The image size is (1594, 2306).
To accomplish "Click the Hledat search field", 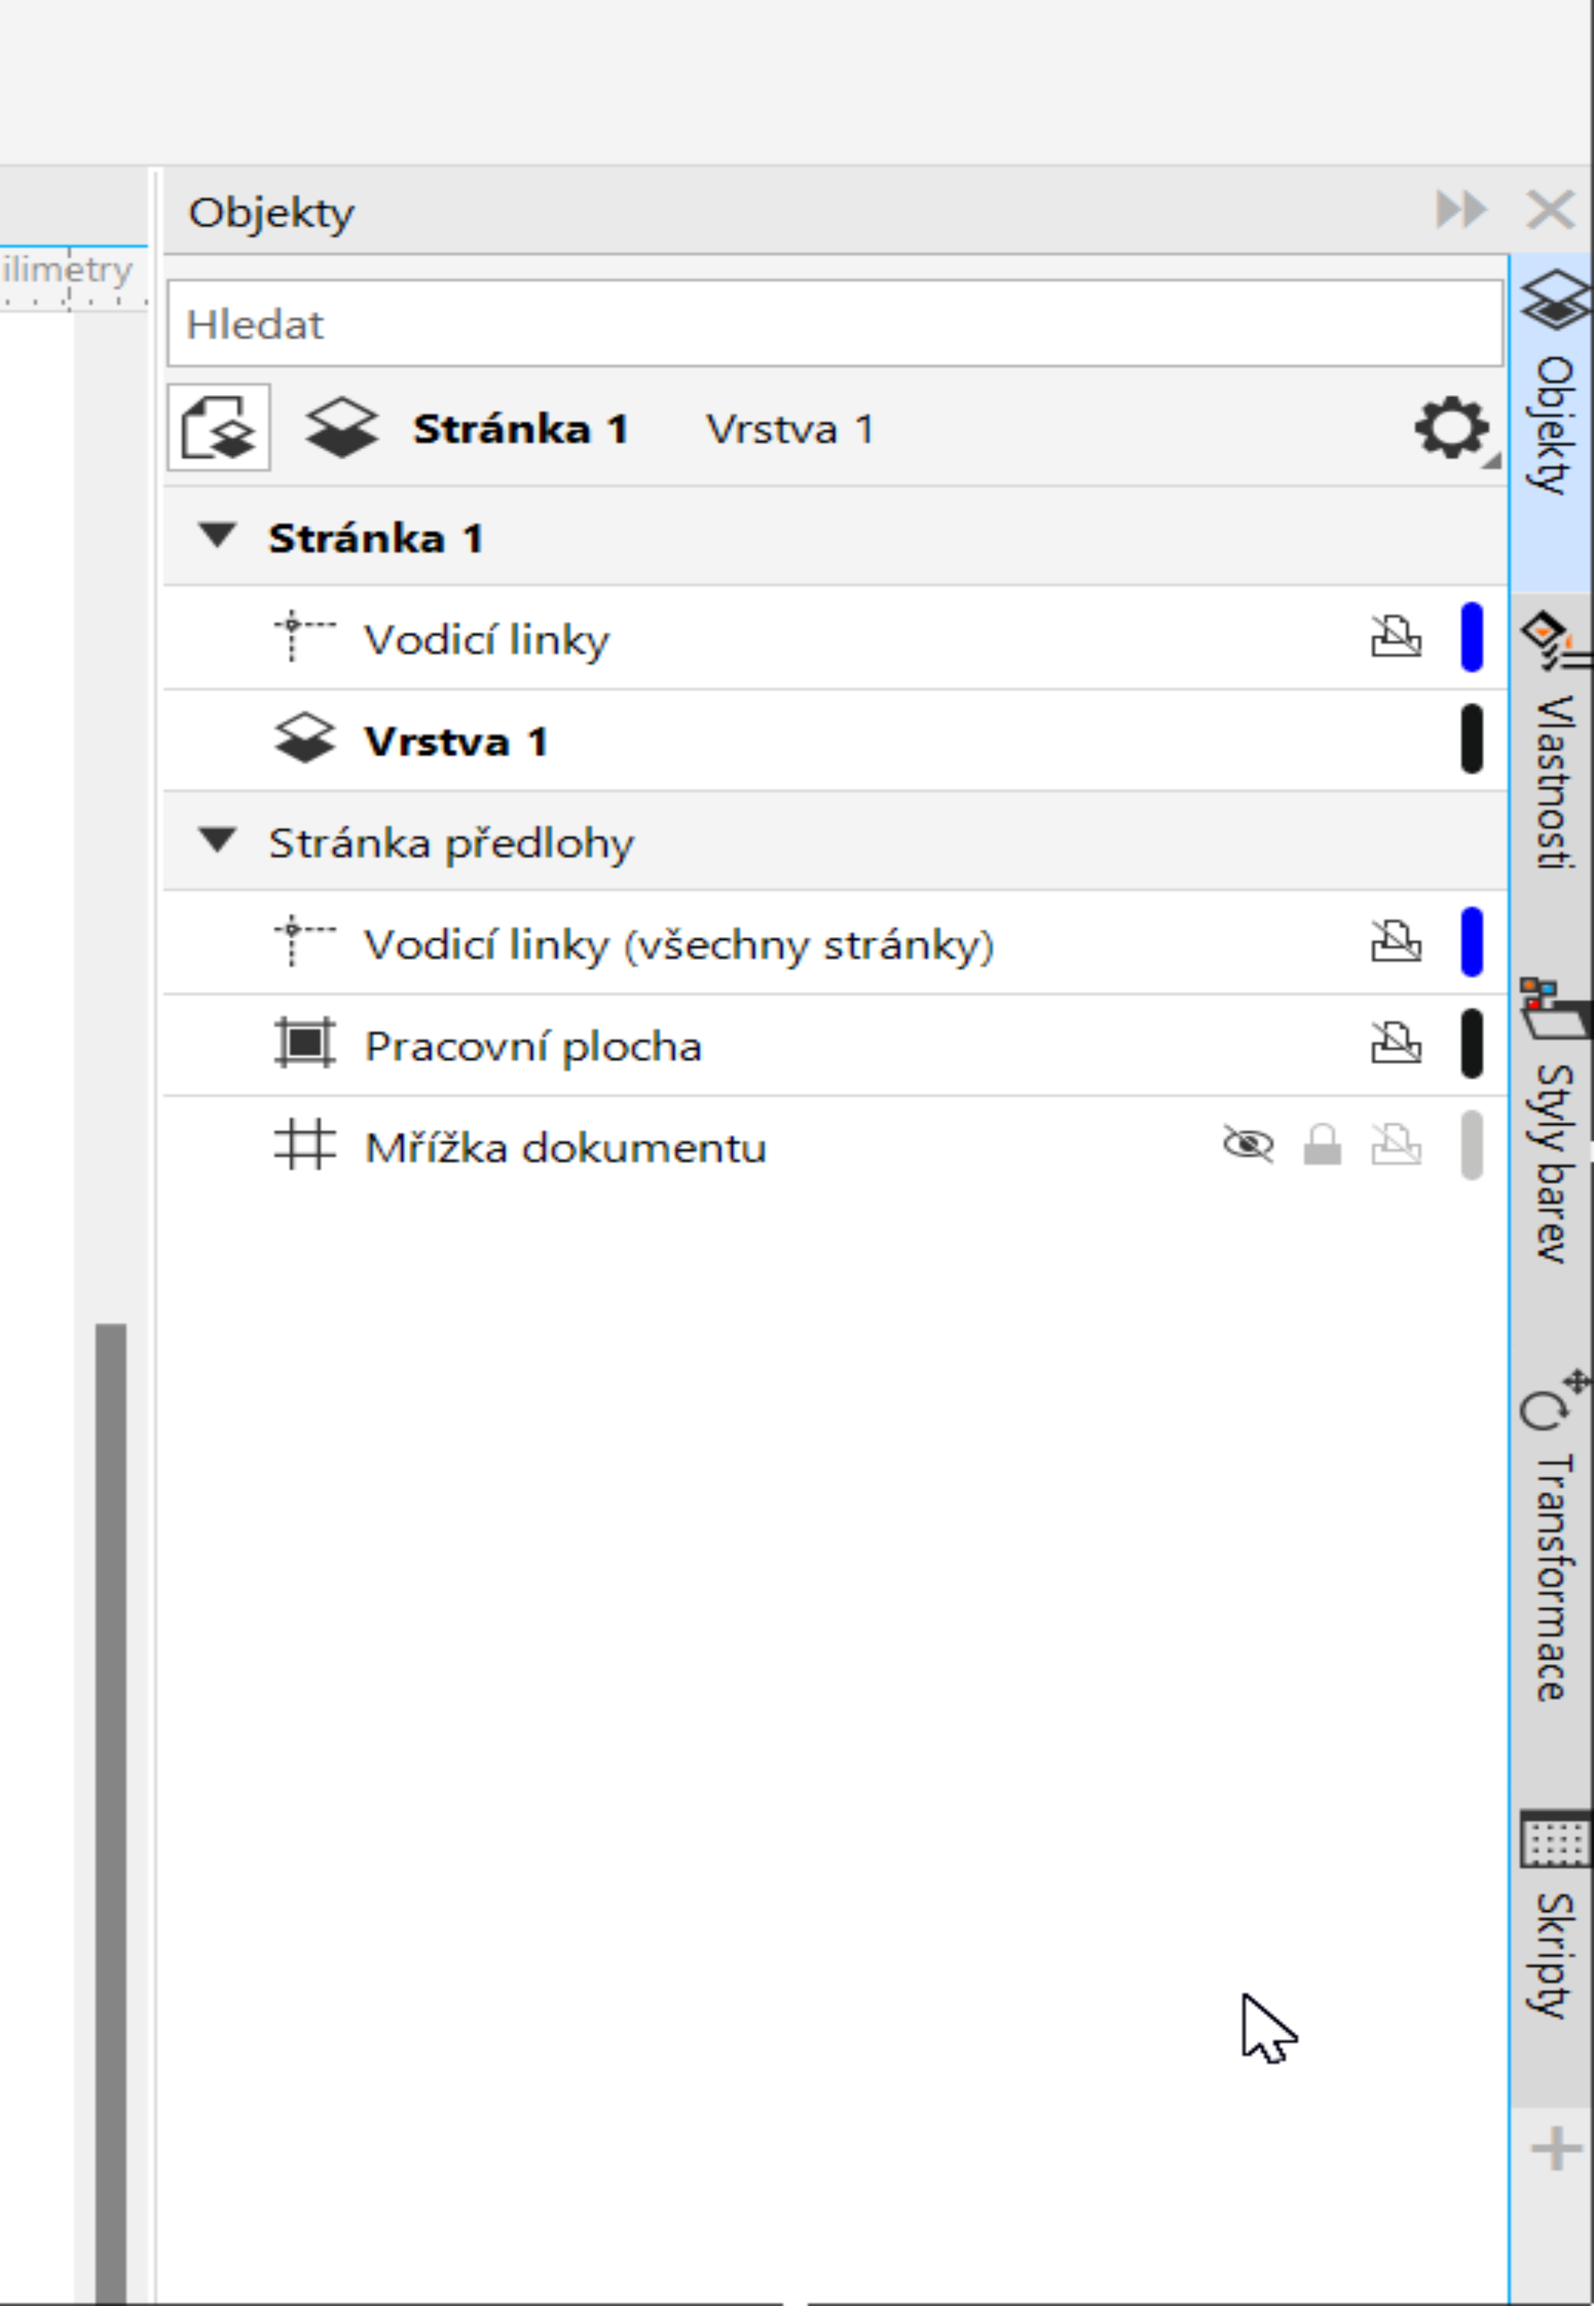I will pos(835,324).
